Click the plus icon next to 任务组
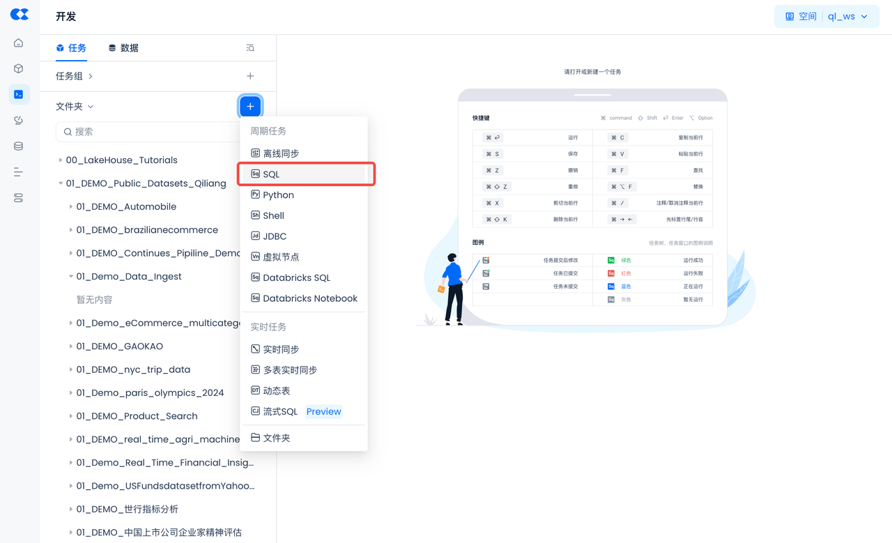Image resolution: width=892 pixels, height=543 pixels. coord(250,76)
